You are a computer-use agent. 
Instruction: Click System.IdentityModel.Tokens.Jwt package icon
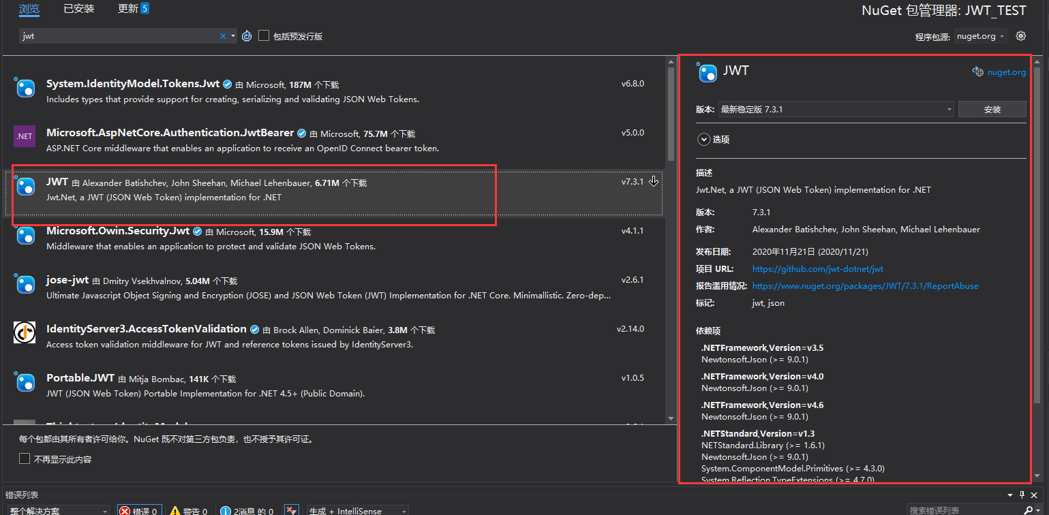coord(25,87)
